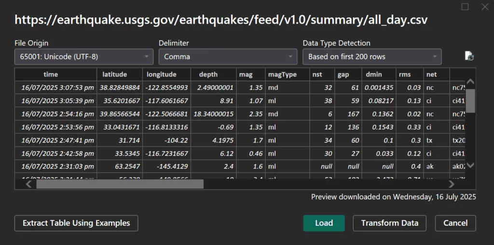Click latitude value 38.82849884
The image size is (494, 245).
(x=120, y=88)
